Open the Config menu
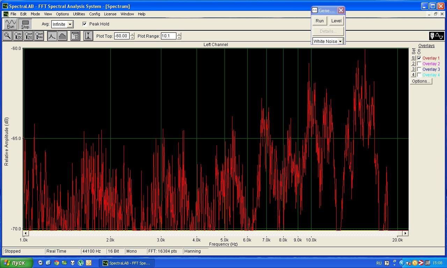 (x=94, y=14)
